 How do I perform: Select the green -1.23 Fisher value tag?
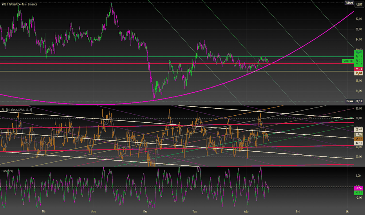[358, 192]
